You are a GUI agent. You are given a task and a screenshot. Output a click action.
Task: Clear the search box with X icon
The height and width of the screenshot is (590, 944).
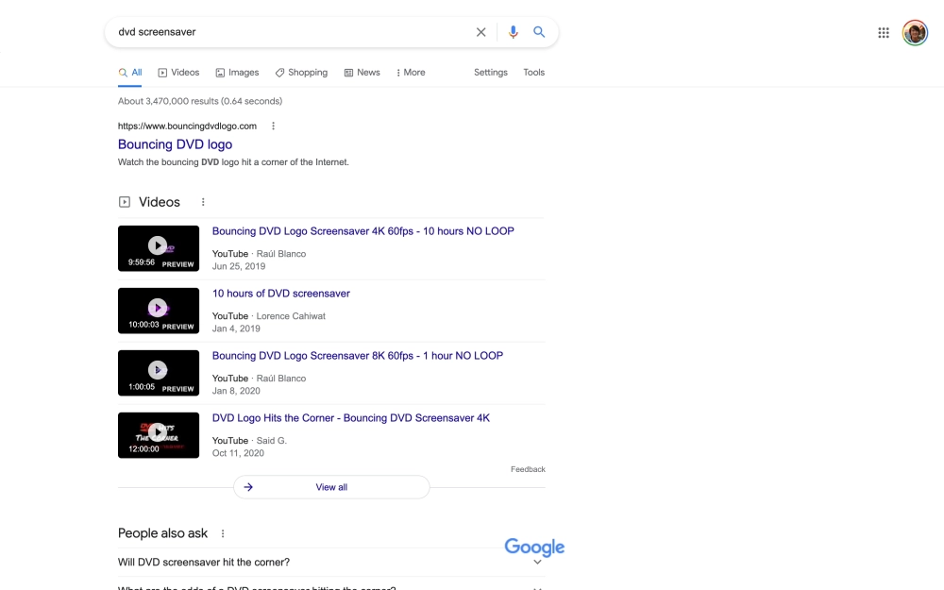click(x=480, y=32)
